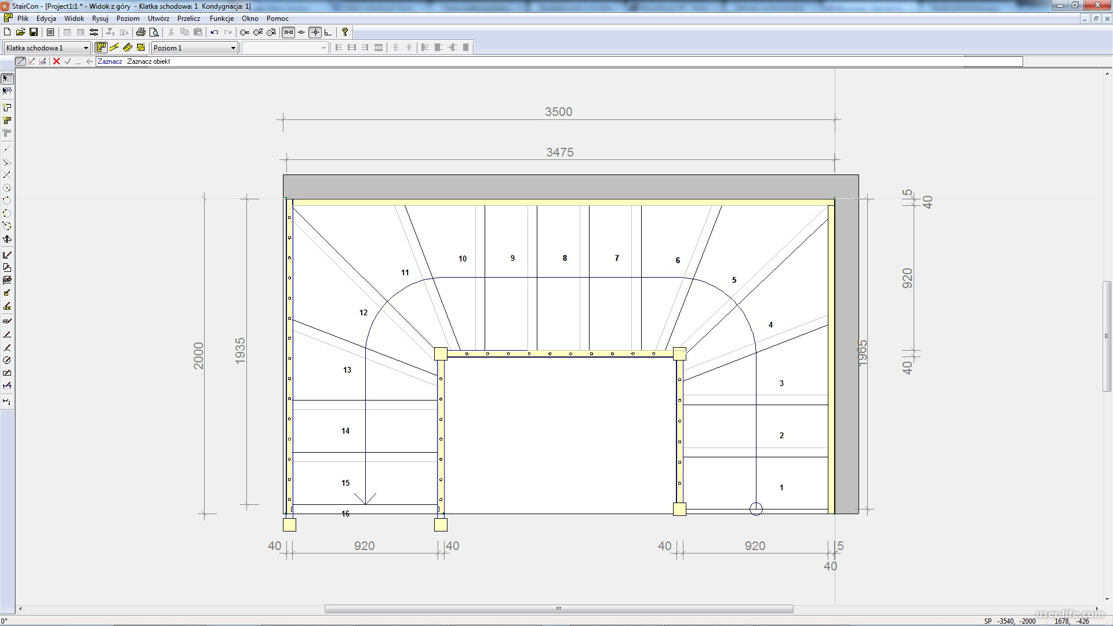Click the 1935 vertical dimension label
Screen dimensions: 1113x626
(240, 351)
